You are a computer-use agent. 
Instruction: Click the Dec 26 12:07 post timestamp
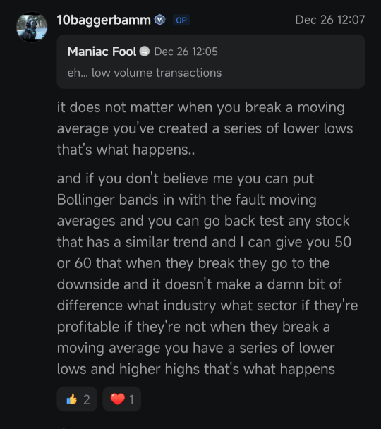tap(330, 20)
